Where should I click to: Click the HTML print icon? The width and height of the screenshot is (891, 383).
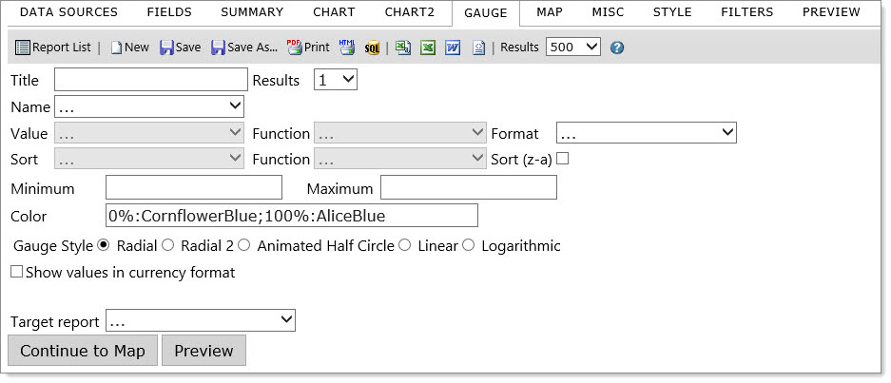[x=347, y=48]
